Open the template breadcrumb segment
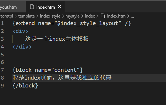Viewport: 166px width, 105px height. pos(26,16)
